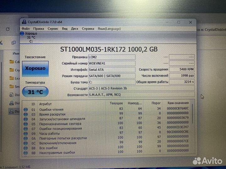
Task: Click the status circle for Часы работы
Action: [26, 134]
